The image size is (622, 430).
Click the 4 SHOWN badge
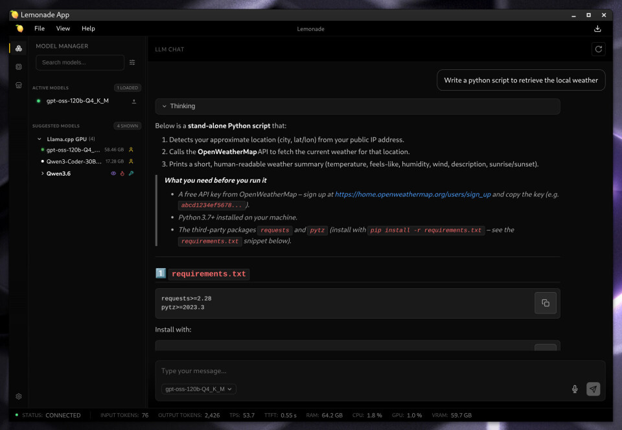(x=128, y=126)
